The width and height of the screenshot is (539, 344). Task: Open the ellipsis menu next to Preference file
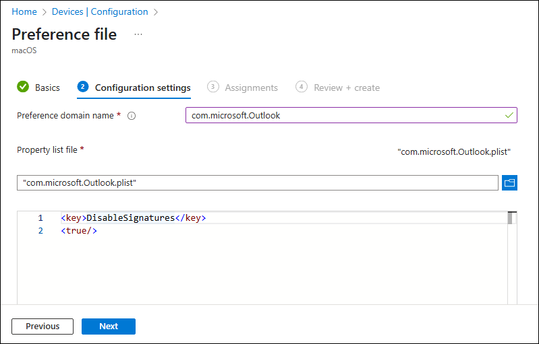[138, 34]
